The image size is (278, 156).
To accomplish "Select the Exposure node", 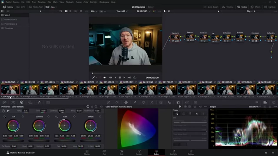I will click(175, 37).
